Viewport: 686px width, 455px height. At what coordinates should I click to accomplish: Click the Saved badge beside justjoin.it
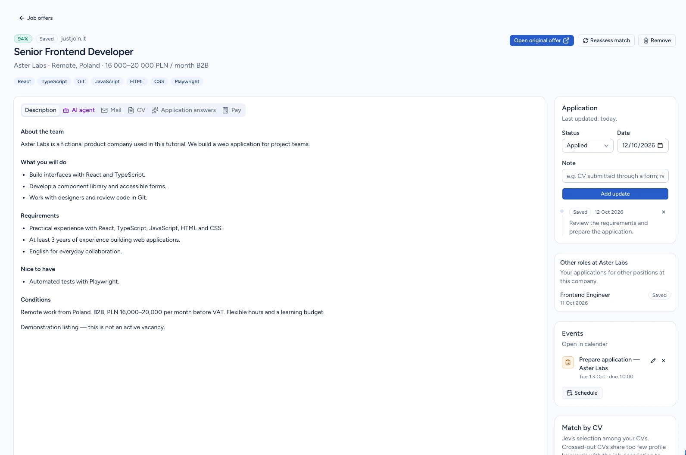[47, 39]
